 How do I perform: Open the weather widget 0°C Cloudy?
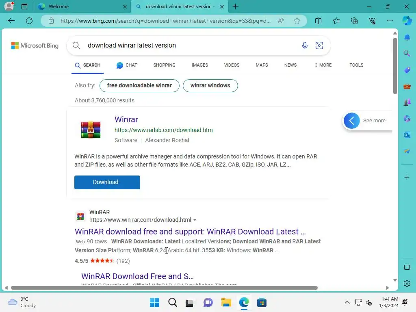point(22,302)
